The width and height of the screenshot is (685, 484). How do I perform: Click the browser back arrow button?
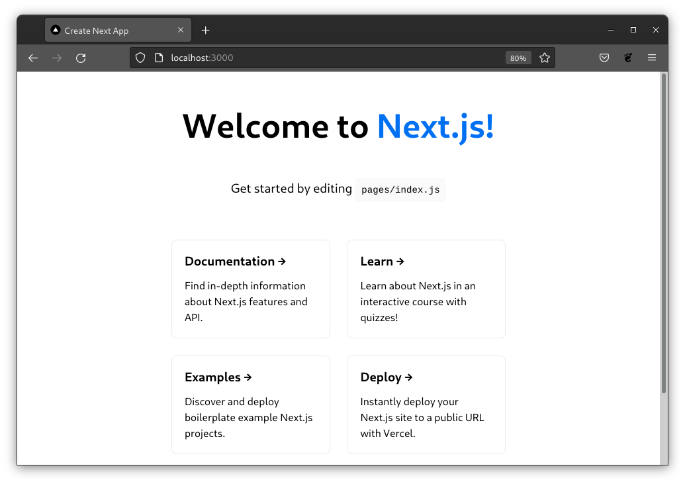(33, 58)
